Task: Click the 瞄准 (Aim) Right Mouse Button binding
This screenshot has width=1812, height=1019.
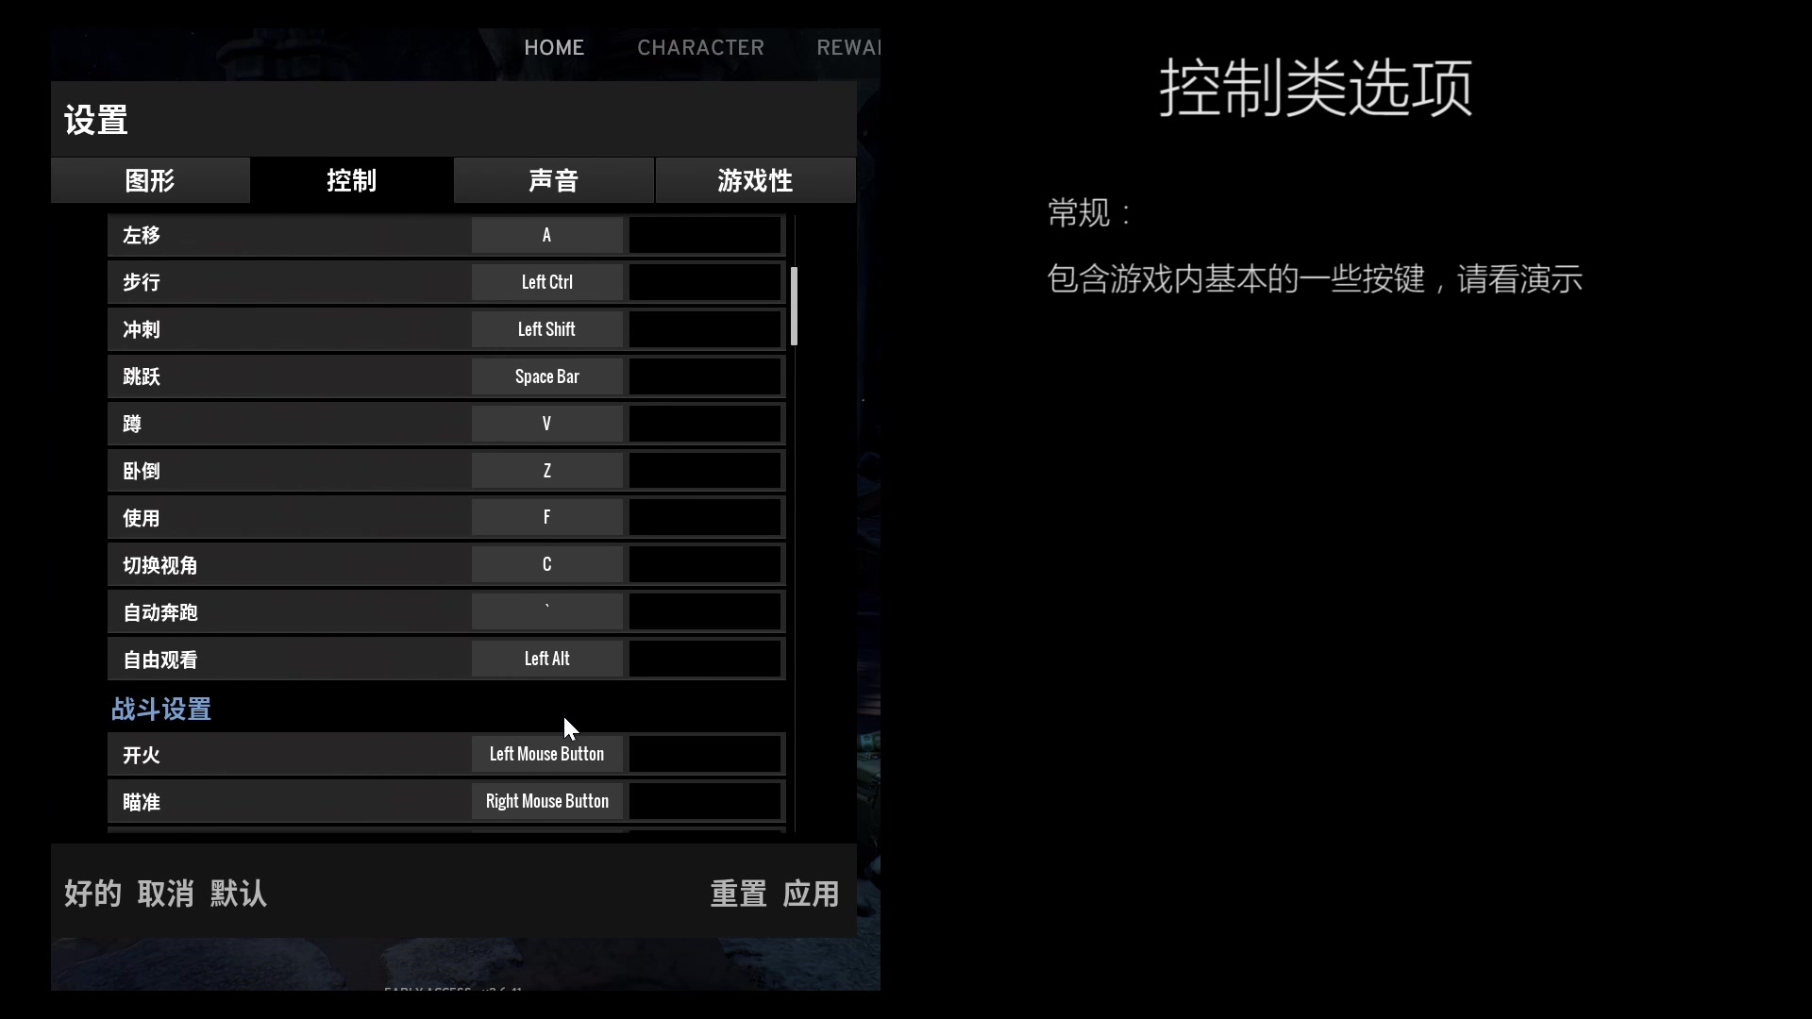Action: (546, 800)
